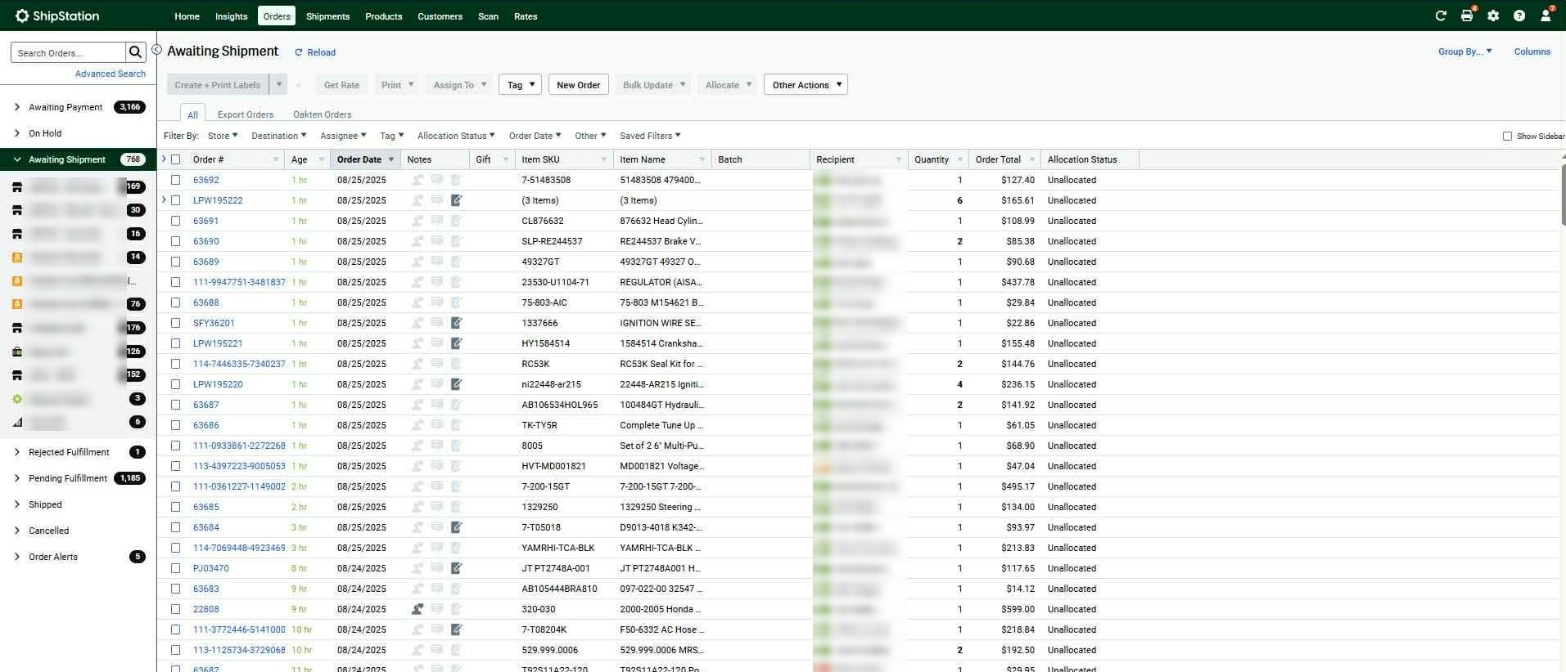Open the Store filter dropdown
The width and height of the screenshot is (1566, 672).
click(x=223, y=136)
